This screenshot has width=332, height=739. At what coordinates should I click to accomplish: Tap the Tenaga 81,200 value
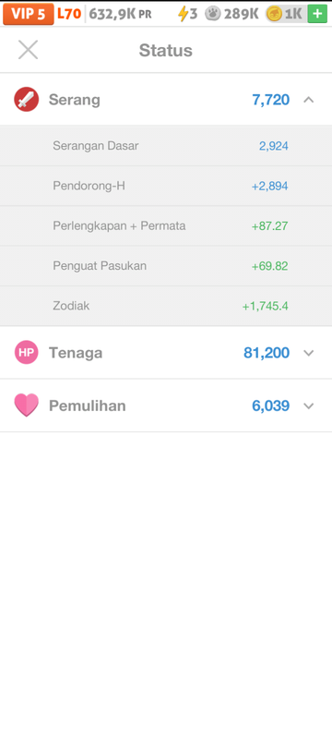pyautogui.click(x=267, y=353)
